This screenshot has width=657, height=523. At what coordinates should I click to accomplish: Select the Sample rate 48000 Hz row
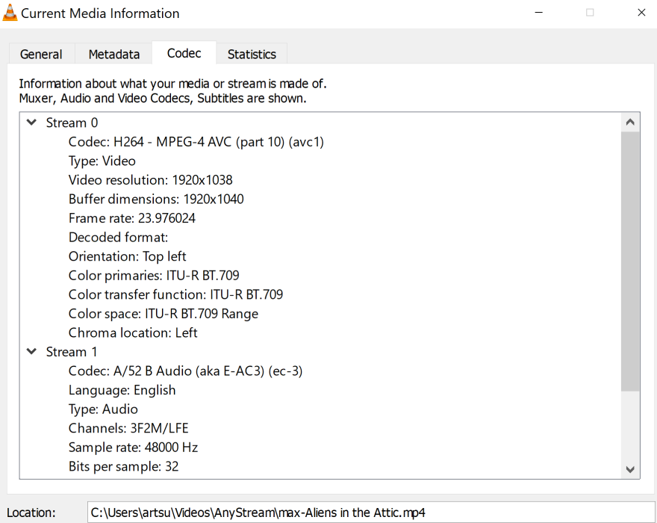pyautogui.click(x=133, y=448)
